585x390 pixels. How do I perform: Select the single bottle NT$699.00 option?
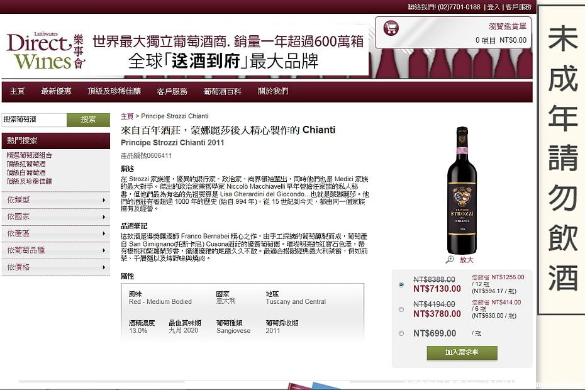point(401,333)
